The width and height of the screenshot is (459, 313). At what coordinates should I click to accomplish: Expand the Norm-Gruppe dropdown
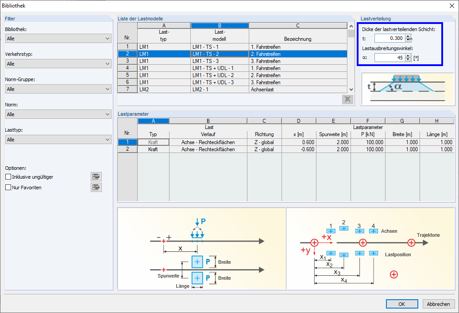tap(58, 89)
